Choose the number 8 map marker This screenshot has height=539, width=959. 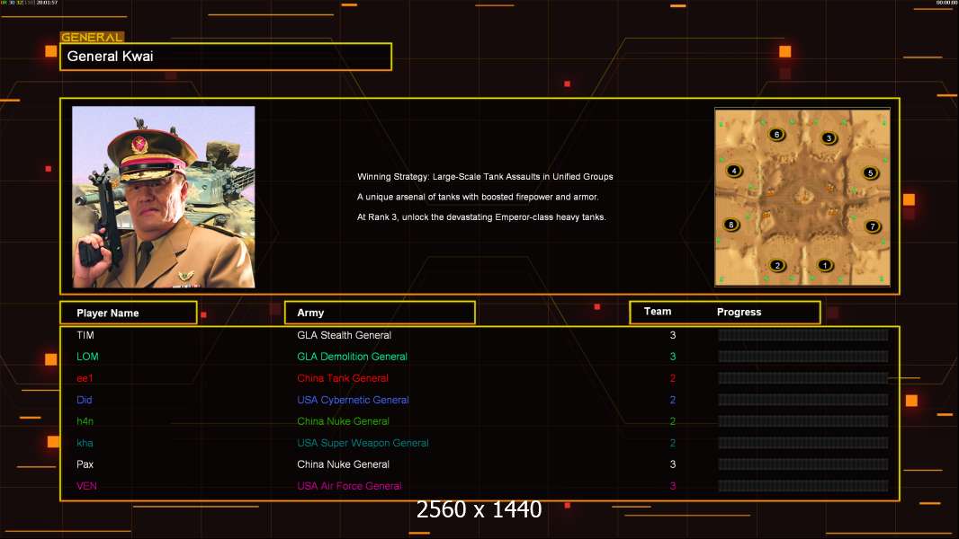coord(731,225)
